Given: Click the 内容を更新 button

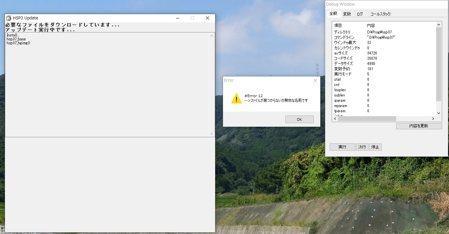Looking at the screenshot, I should (418, 126).
